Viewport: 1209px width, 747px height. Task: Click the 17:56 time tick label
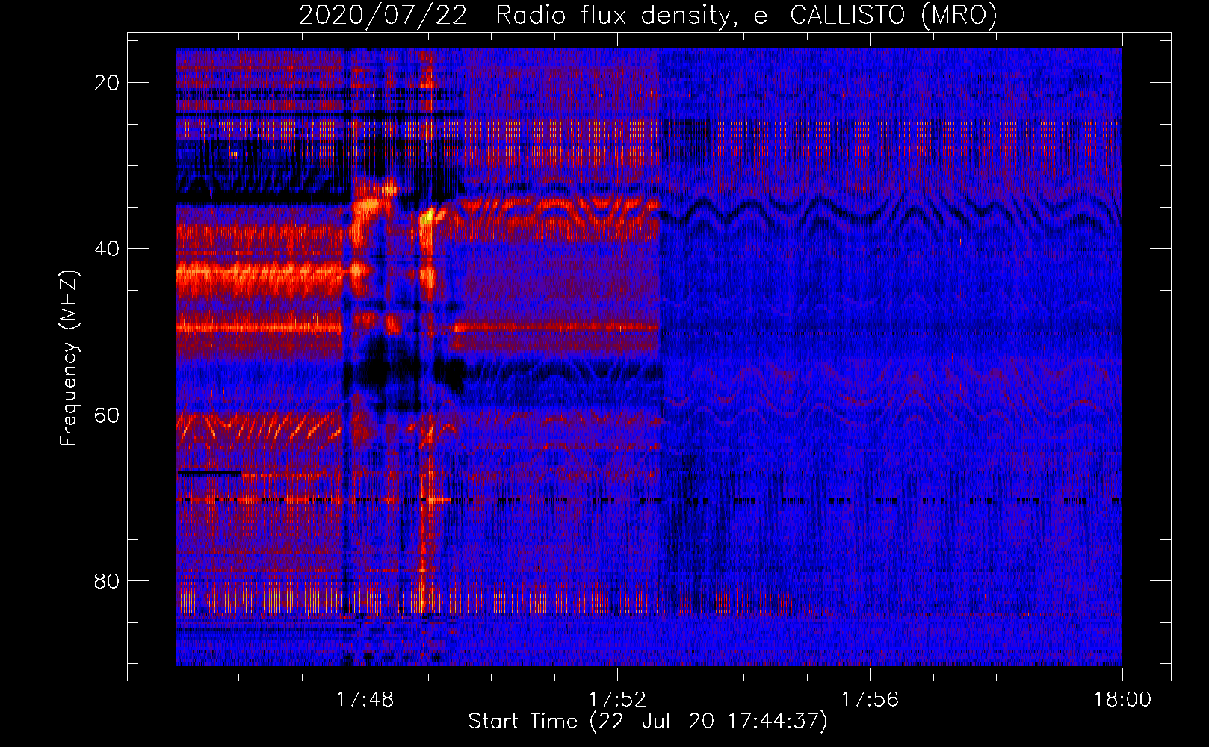[870, 700]
